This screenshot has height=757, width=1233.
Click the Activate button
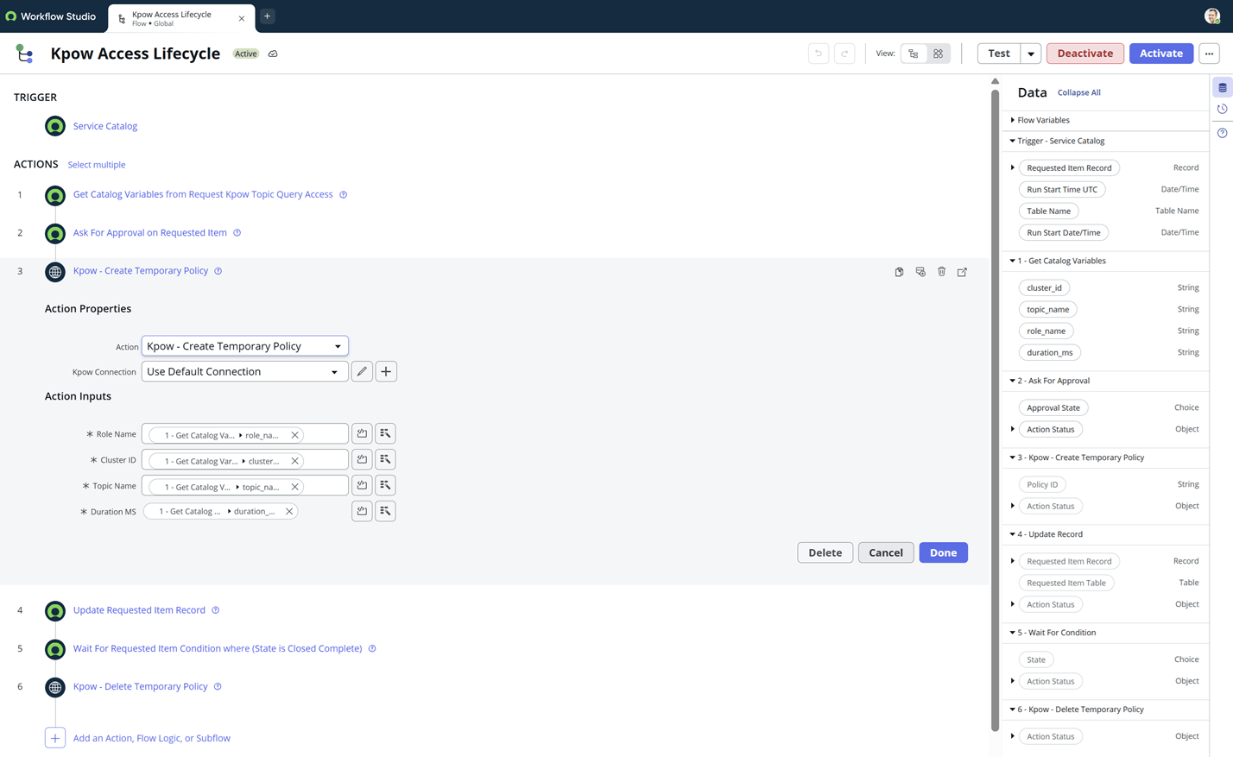1161,54
